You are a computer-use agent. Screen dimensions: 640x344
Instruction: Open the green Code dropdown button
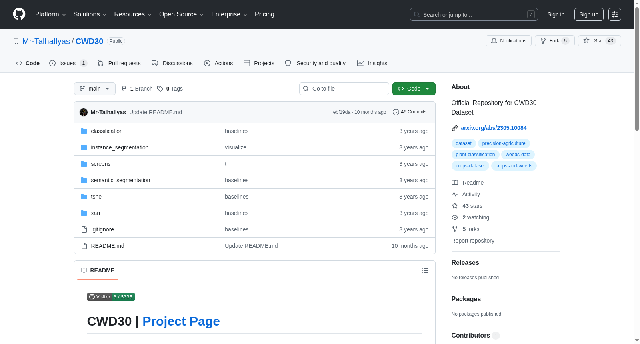pos(414,89)
